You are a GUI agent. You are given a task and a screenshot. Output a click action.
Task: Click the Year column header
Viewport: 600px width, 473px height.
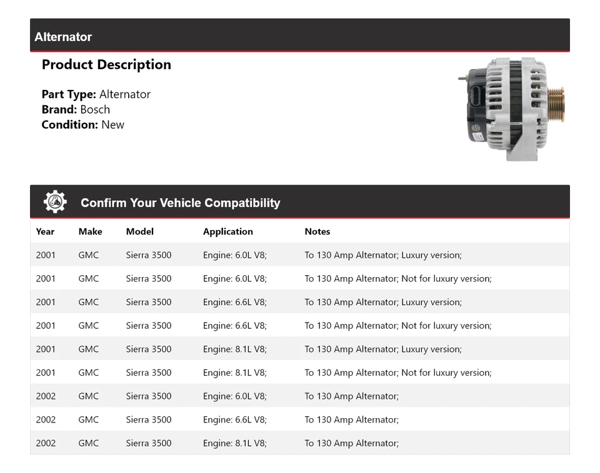point(45,232)
